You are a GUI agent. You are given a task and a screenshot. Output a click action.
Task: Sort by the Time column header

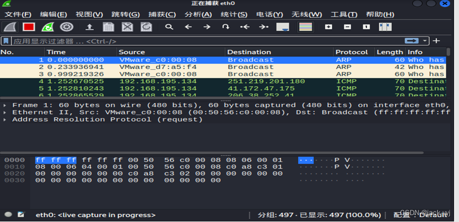click(x=81, y=52)
